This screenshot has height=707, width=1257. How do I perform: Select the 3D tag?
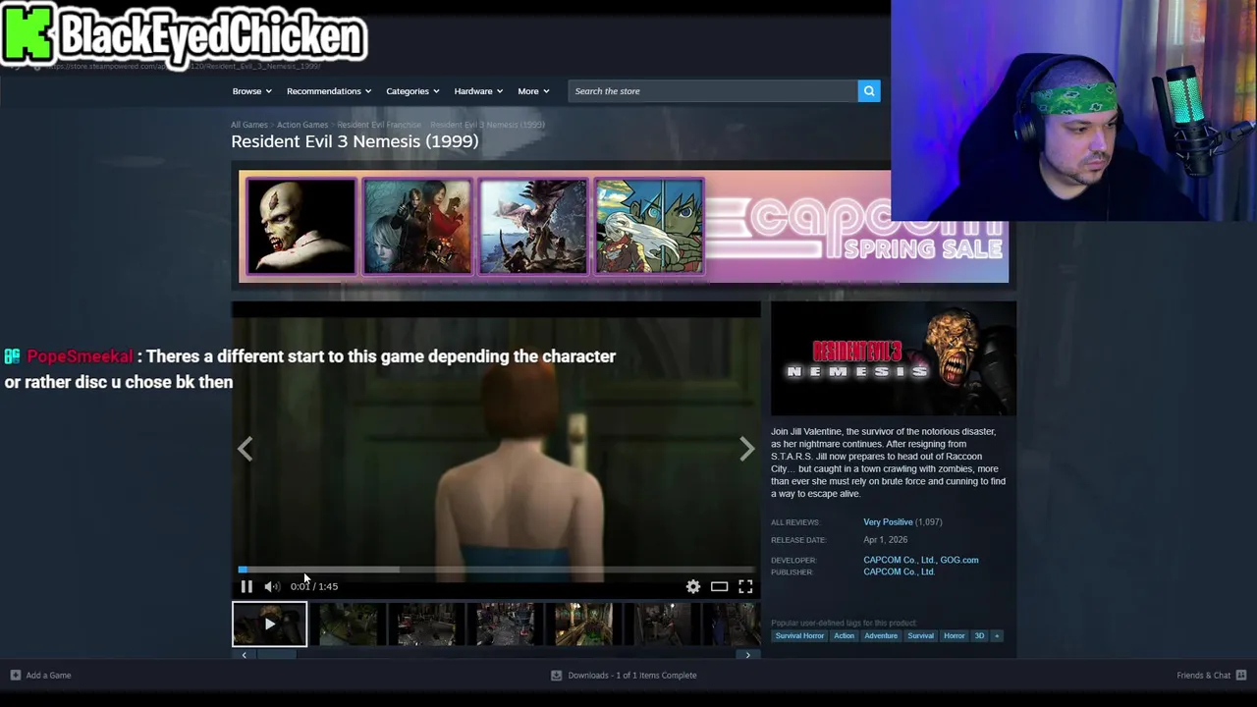979,635
